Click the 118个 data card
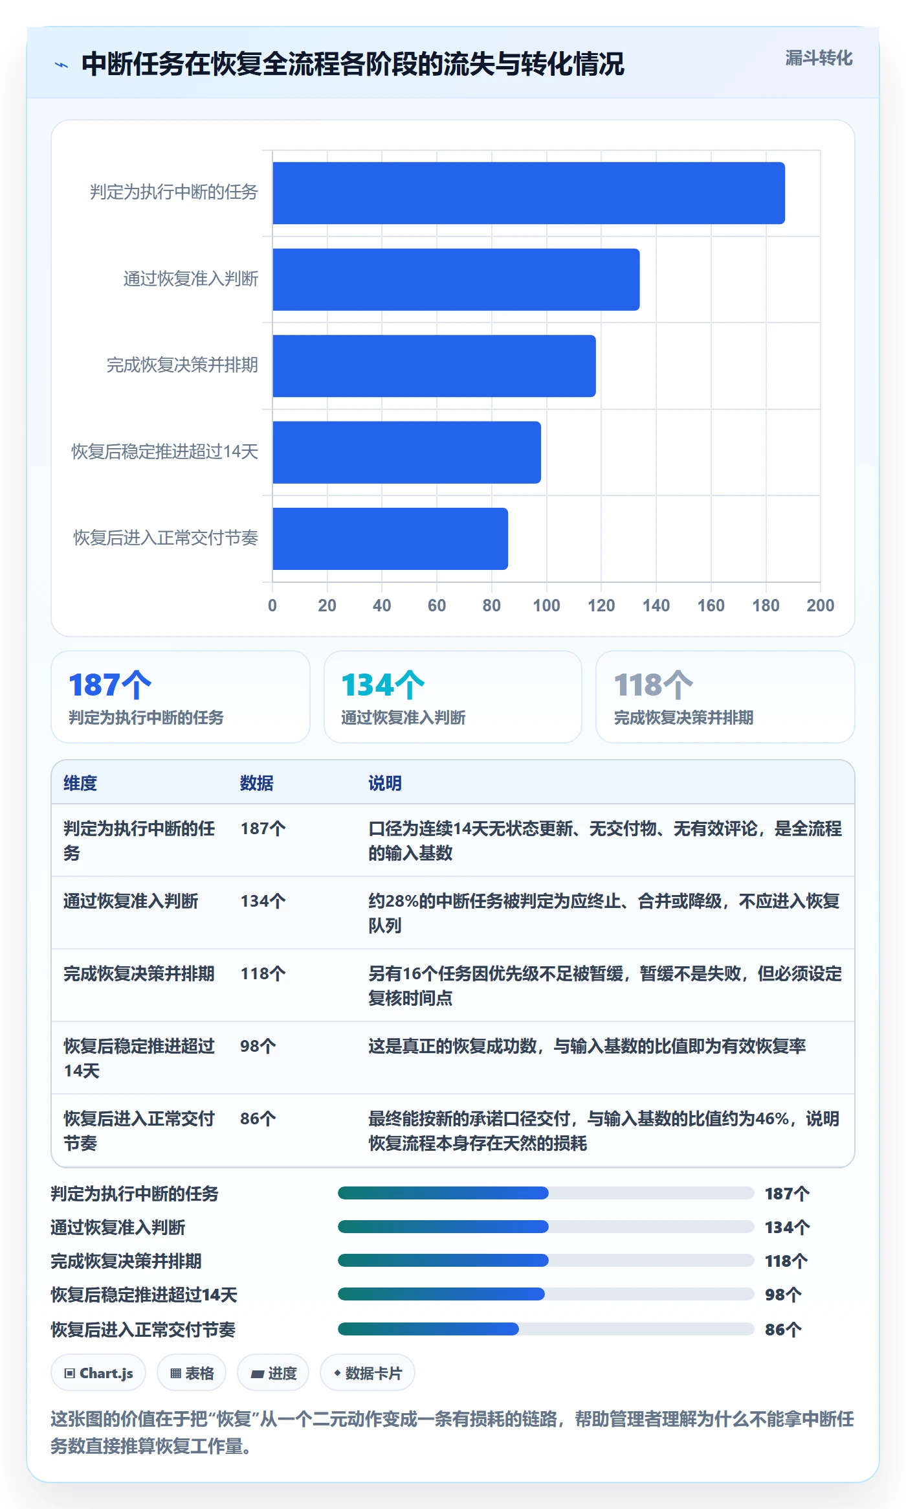Screen dimensions: 906x1509 (725, 697)
